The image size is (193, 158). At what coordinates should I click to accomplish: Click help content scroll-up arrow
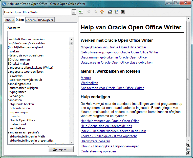tap(188, 19)
